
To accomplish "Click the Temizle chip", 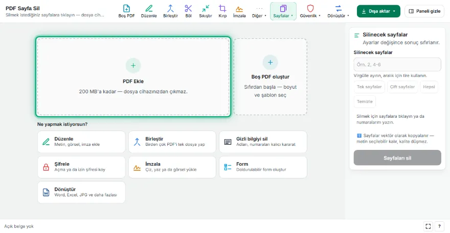I will [365, 101].
